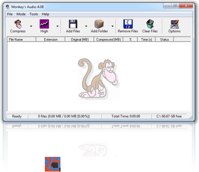
Task: Open the Add Folder dropdown arrow
Action: click(112, 26)
